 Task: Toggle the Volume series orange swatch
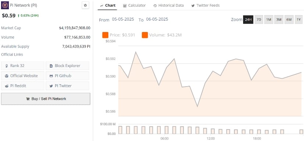145,35
